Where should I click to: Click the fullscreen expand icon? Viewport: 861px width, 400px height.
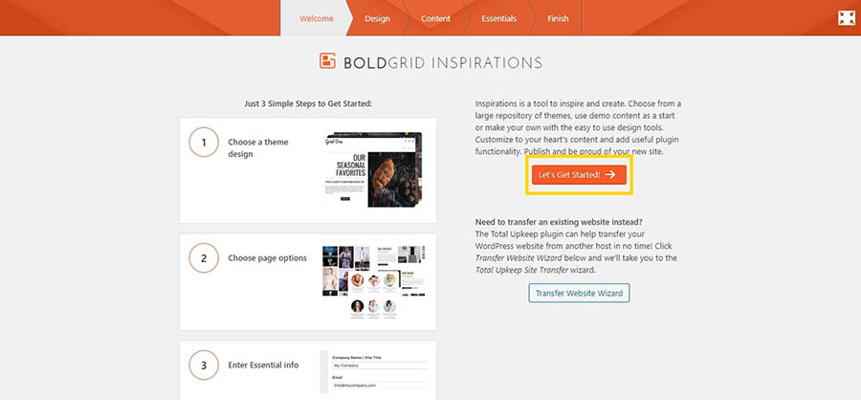pos(846,18)
